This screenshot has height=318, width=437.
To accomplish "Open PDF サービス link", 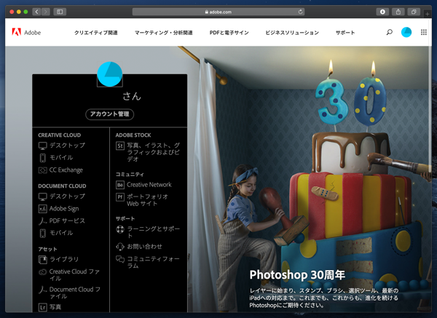I will pos(67,220).
